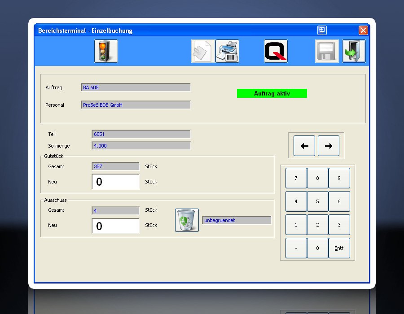Print barcode label with printer icon

point(227,51)
